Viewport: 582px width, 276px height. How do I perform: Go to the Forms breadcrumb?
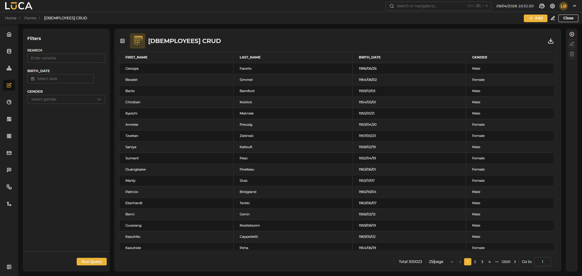pyautogui.click(x=30, y=18)
